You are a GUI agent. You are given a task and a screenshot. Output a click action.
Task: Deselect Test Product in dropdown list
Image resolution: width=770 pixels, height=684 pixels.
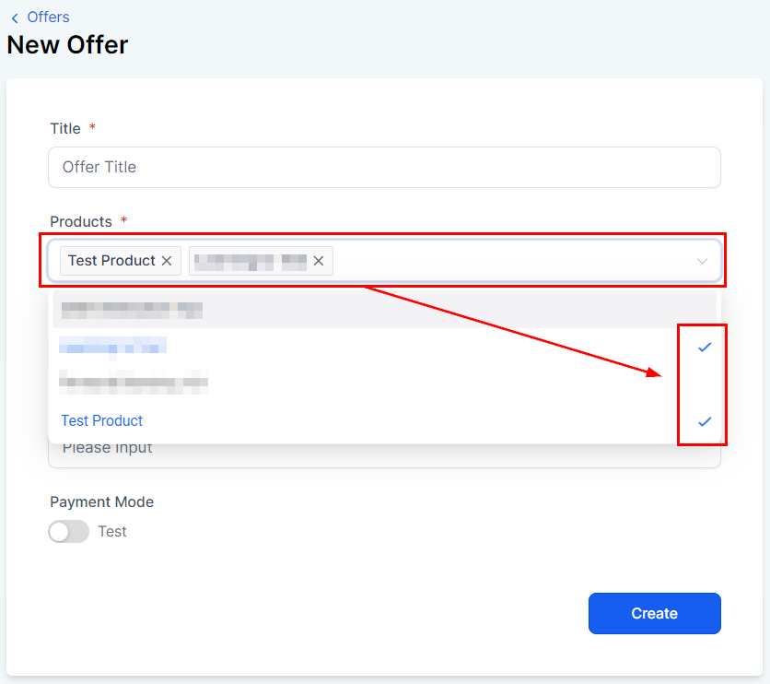coord(102,421)
